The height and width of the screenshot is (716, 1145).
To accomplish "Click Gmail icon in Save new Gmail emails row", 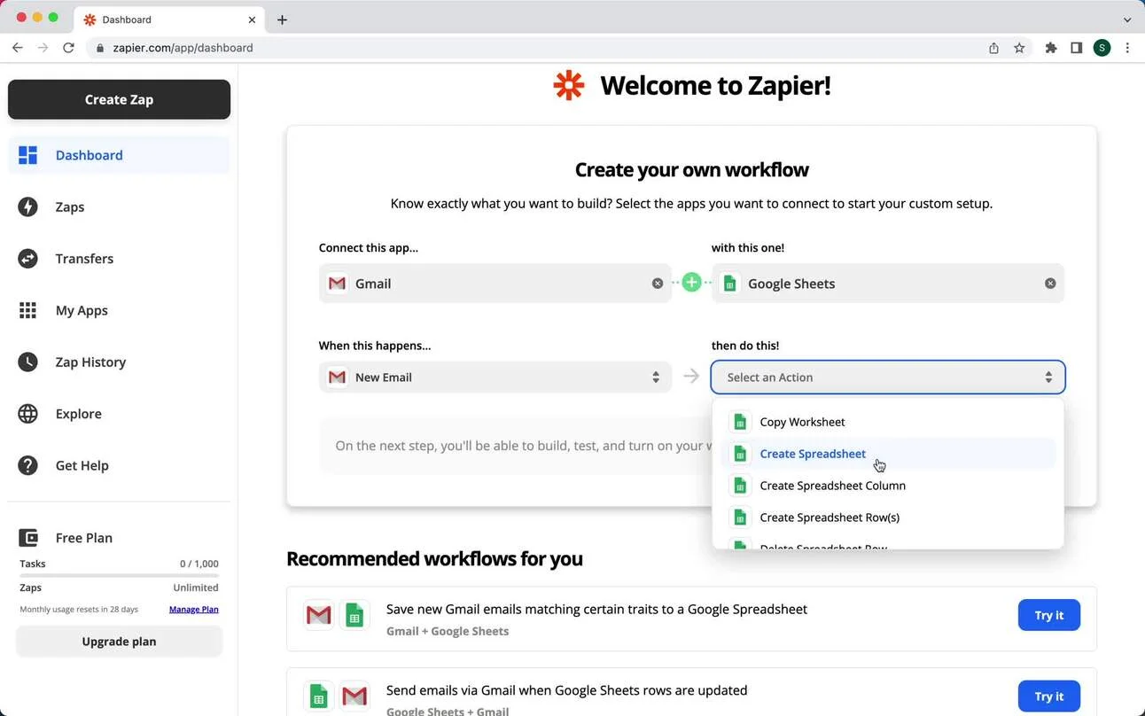I will (x=318, y=615).
